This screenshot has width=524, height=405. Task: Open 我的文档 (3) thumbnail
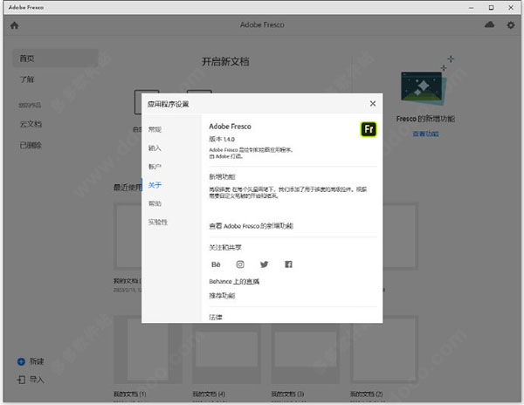(305, 349)
